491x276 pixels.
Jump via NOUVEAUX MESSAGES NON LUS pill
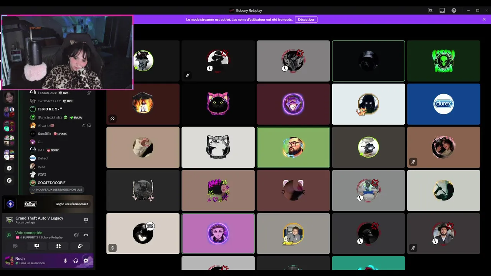coord(57,189)
